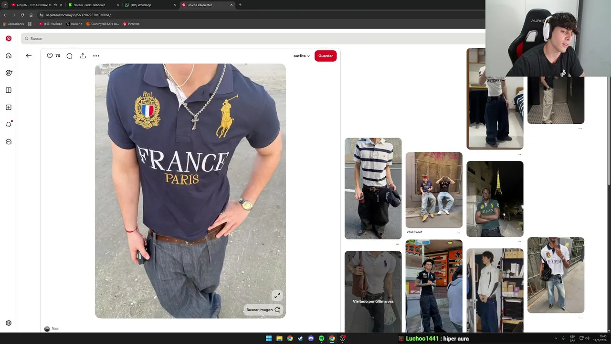The image size is (611, 344).
Task: Open the Pinterest bookmark
Action: coord(131,24)
